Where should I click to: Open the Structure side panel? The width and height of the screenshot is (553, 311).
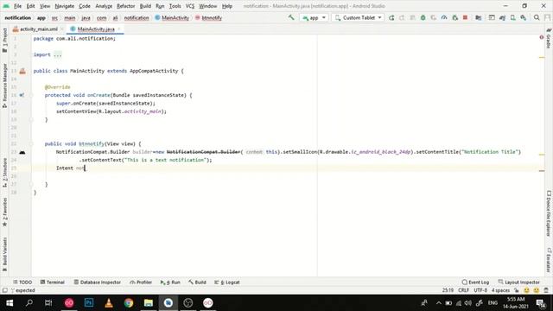[x=4, y=173]
